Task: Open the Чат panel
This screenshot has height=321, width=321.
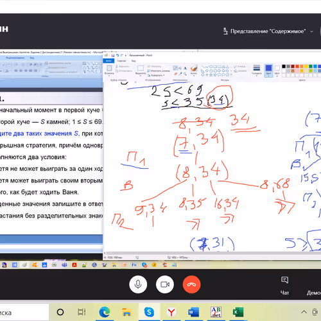Action: click(x=284, y=286)
